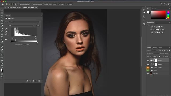Select the Zoom tool in the toolbar
The width and height of the screenshot is (171, 96).
[2, 63]
